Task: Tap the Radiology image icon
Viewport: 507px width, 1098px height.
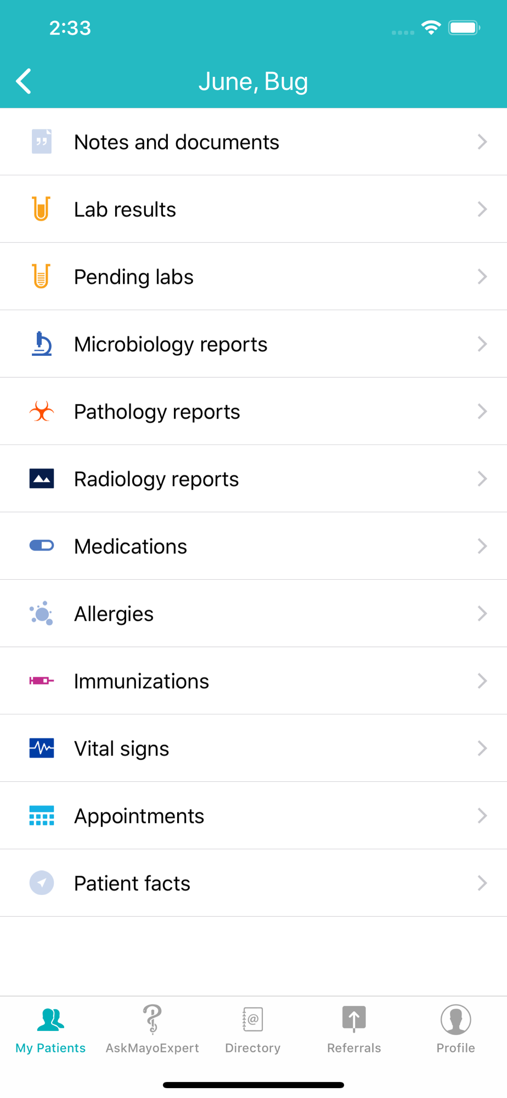Action: [41, 479]
